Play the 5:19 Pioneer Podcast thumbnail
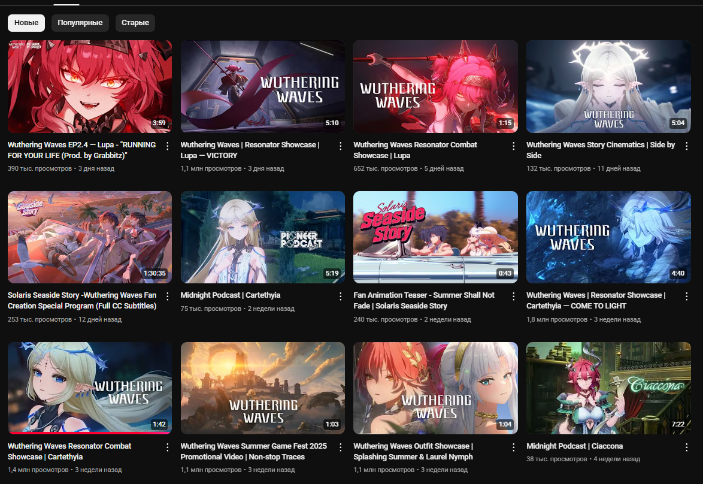This screenshot has height=484, width=703. [263, 237]
